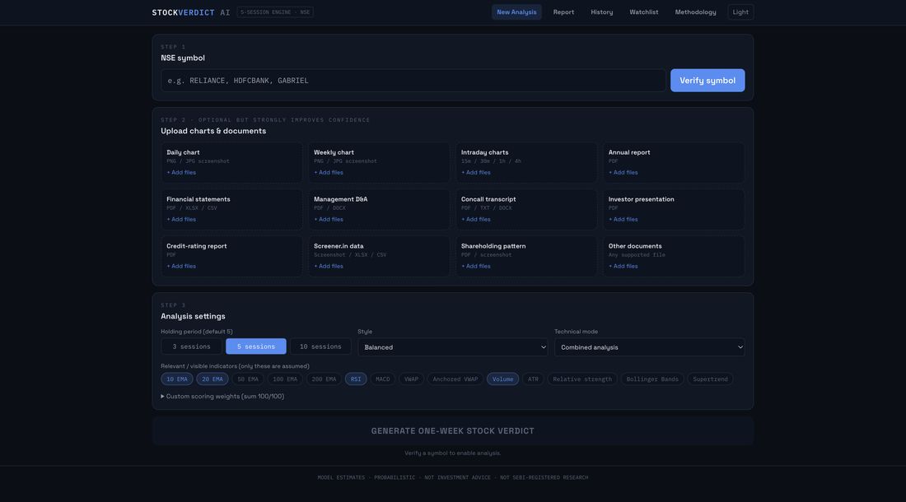
Task: Enable the 100 EMA indicator
Action: (285, 379)
